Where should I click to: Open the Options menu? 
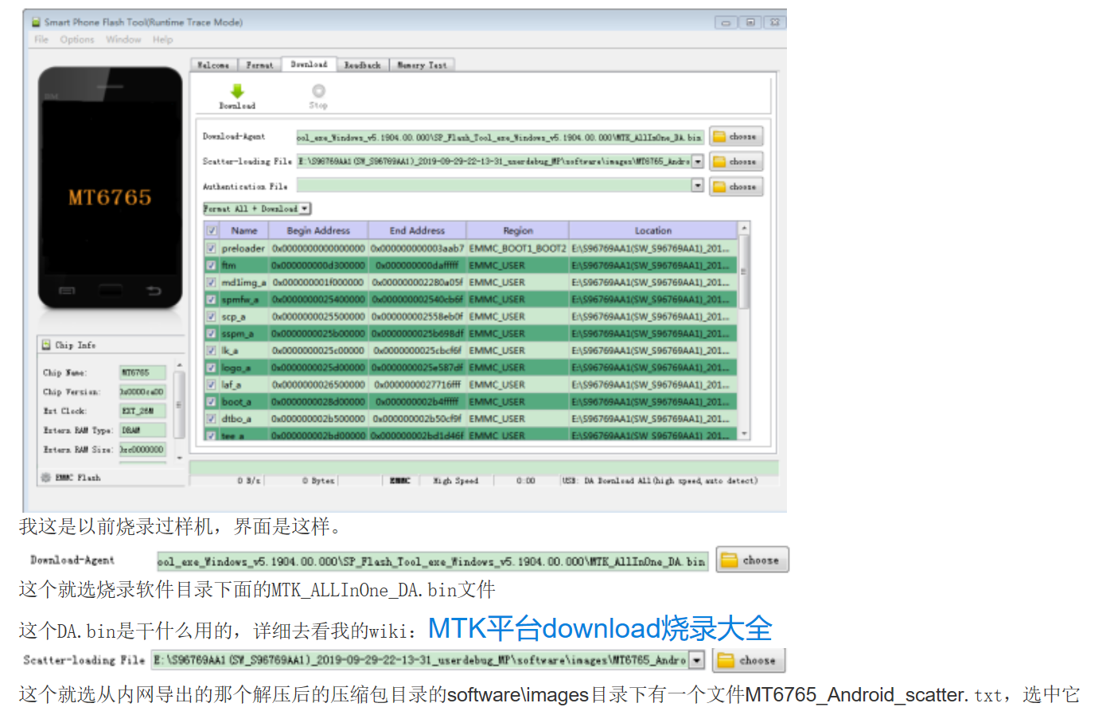[76, 39]
